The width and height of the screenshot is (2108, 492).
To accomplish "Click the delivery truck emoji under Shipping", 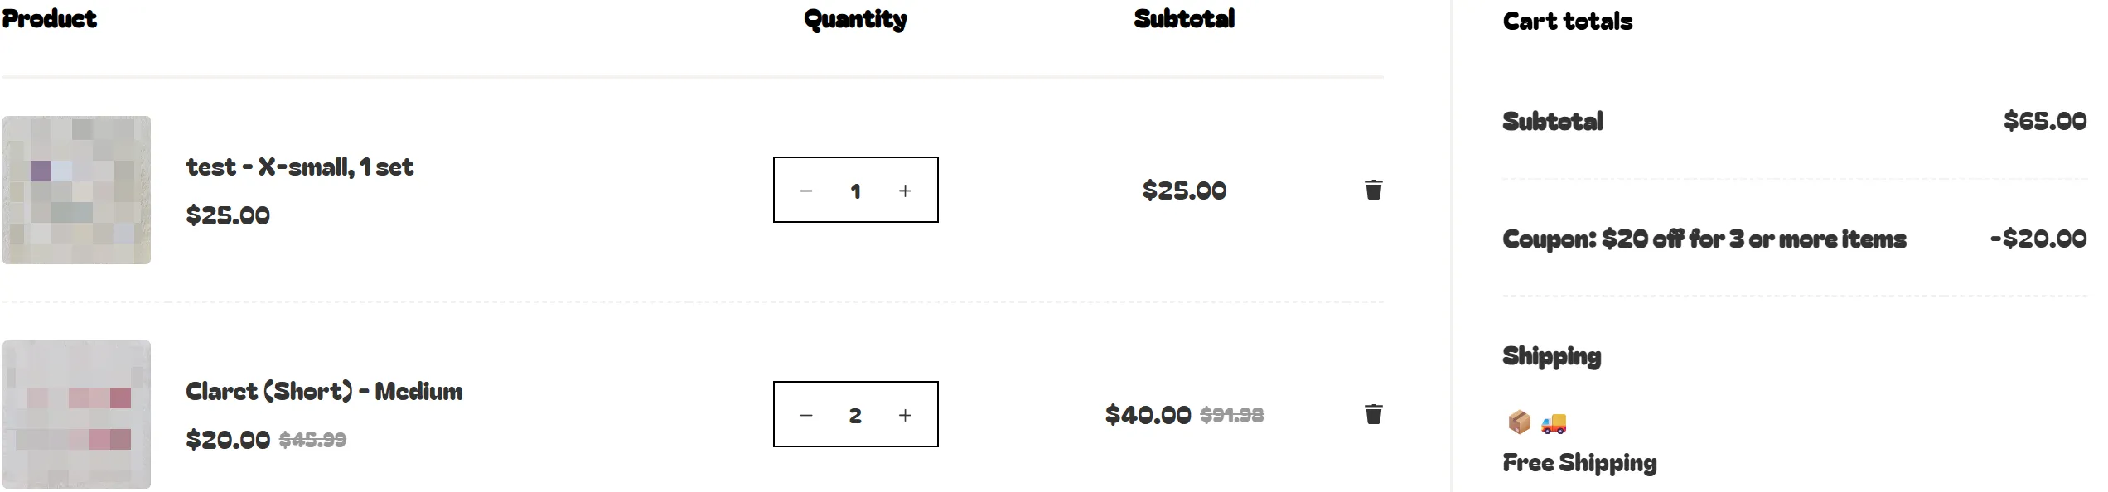I will click(x=1554, y=423).
